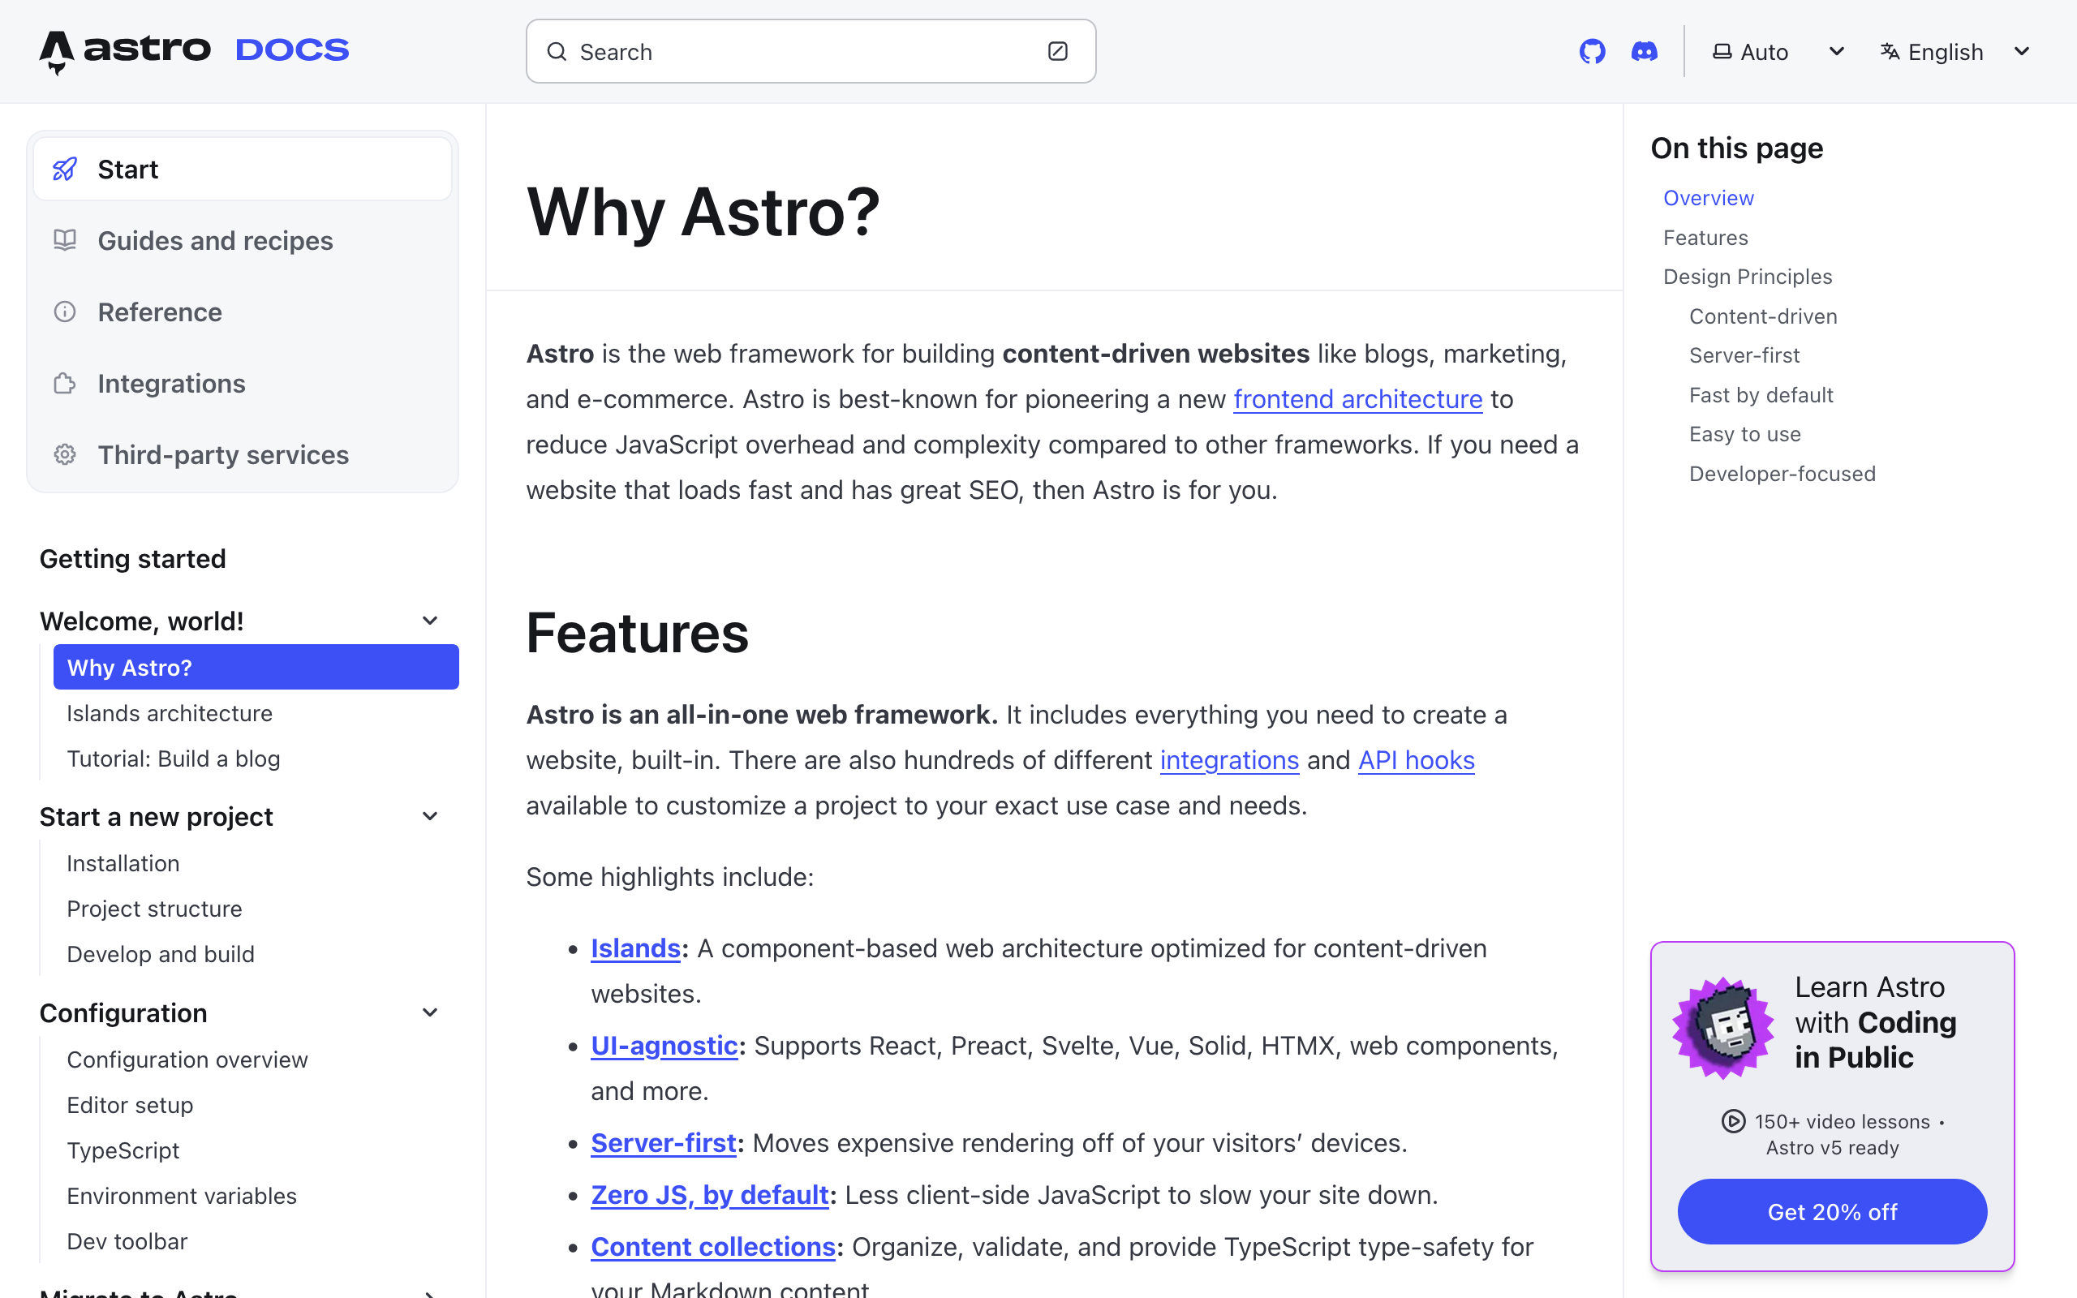This screenshot has width=2077, height=1298.
Task: Collapse the Welcome, world! section
Action: tap(430, 621)
